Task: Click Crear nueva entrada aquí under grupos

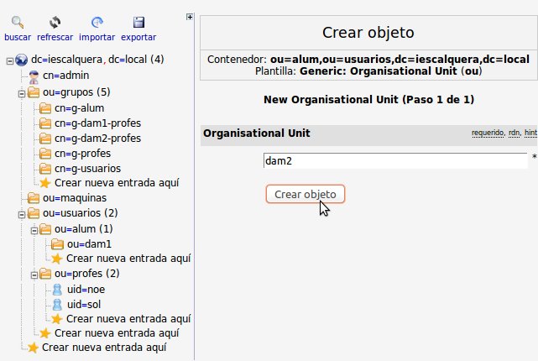Action: 117,183
